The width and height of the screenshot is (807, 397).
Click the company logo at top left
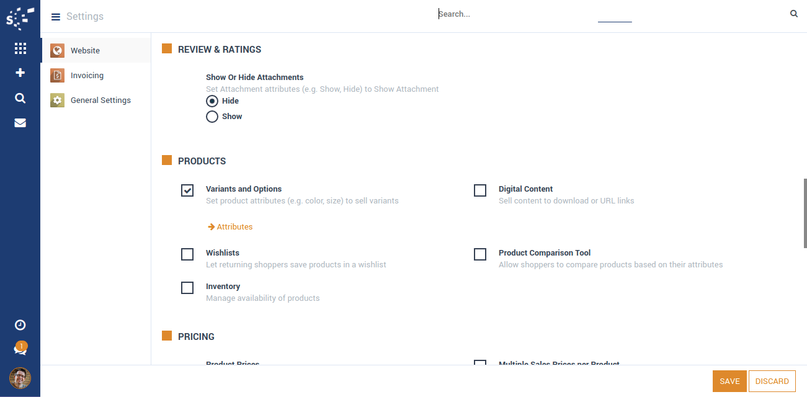pyautogui.click(x=20, y=18)
